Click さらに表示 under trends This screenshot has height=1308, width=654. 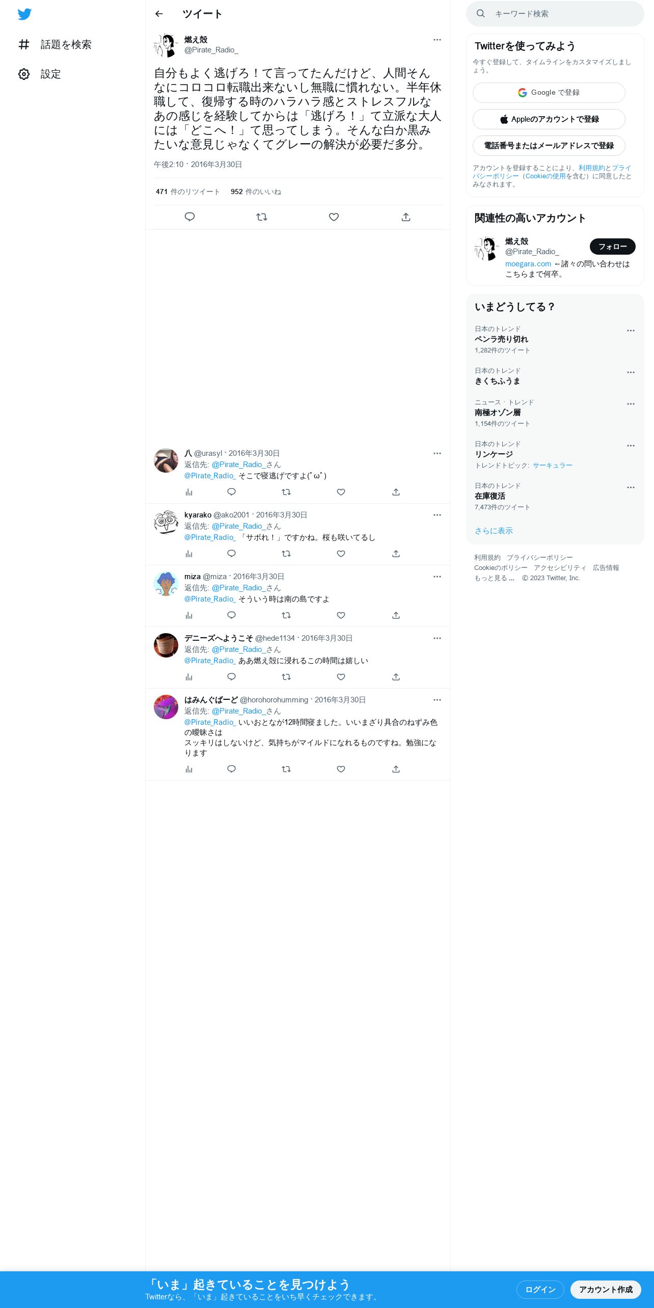[x=494, y=531]
